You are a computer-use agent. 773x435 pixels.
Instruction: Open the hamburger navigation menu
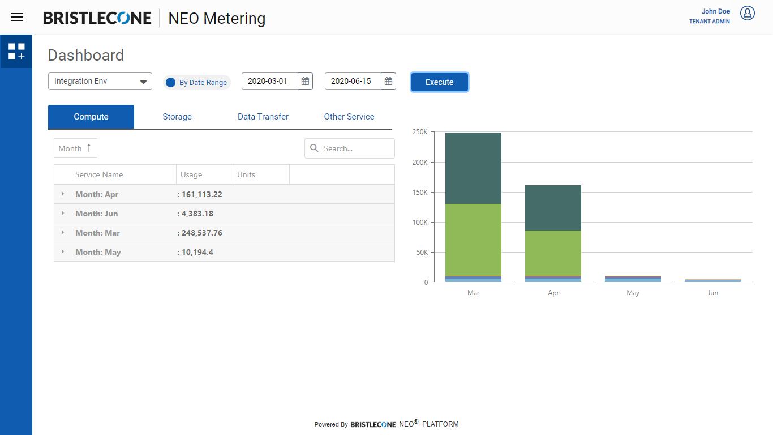[x=17, y=17]
